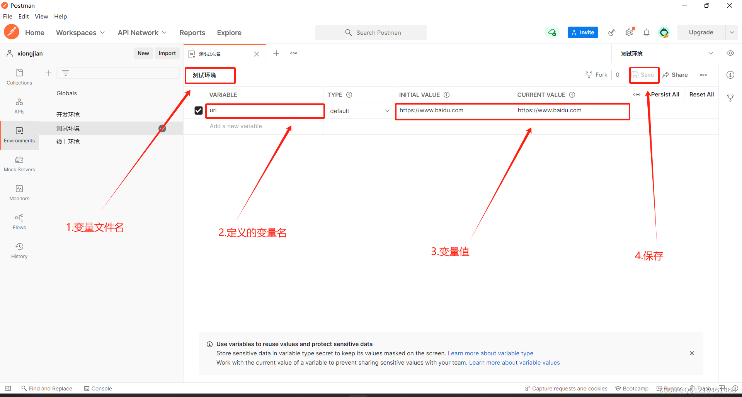
Task: Click the Invite button
Action: (x=583, y=32)
